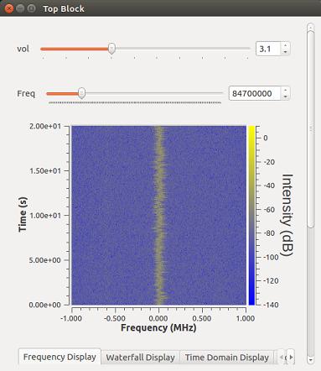The height and width of the screenshot is (371, 321).
Task: Click the 0.500 frequency tick label
Action: (202, 318)
